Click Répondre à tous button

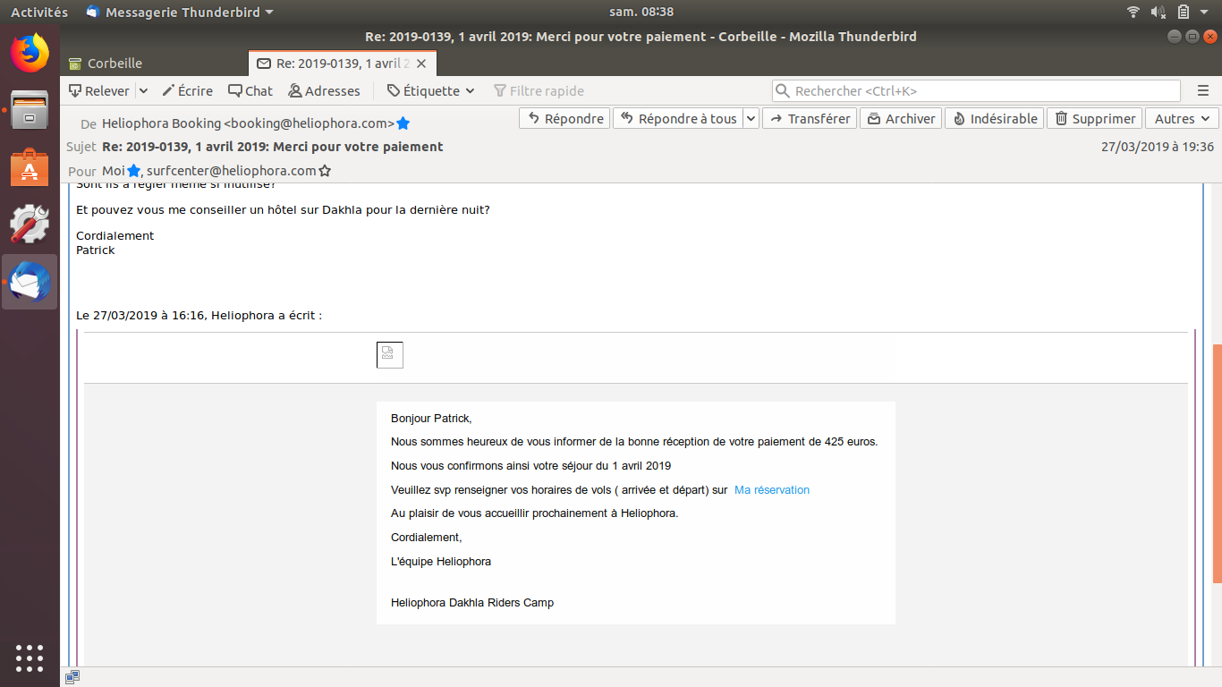coord(678,118)
